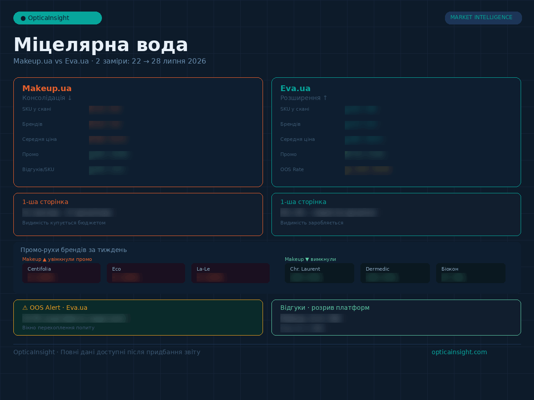
Task: Click Середня ціна in Eva.ua card
Action: (298, 139)
